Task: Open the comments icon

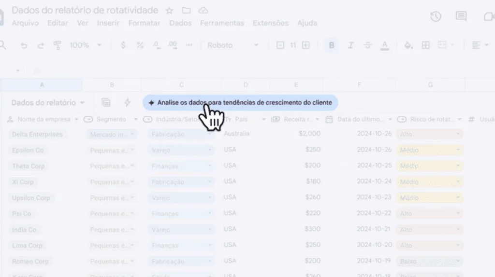Action: coord(461,16)
